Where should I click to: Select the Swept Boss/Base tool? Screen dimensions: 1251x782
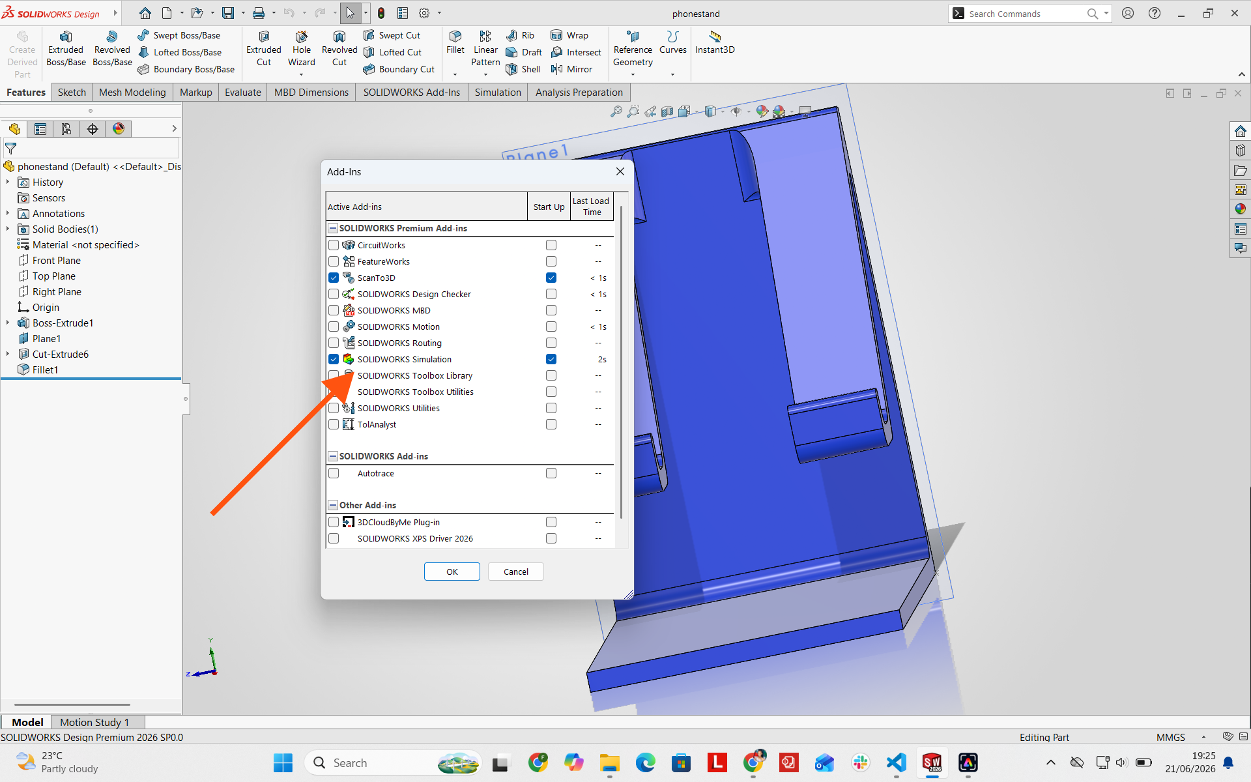tap(179, 35)
